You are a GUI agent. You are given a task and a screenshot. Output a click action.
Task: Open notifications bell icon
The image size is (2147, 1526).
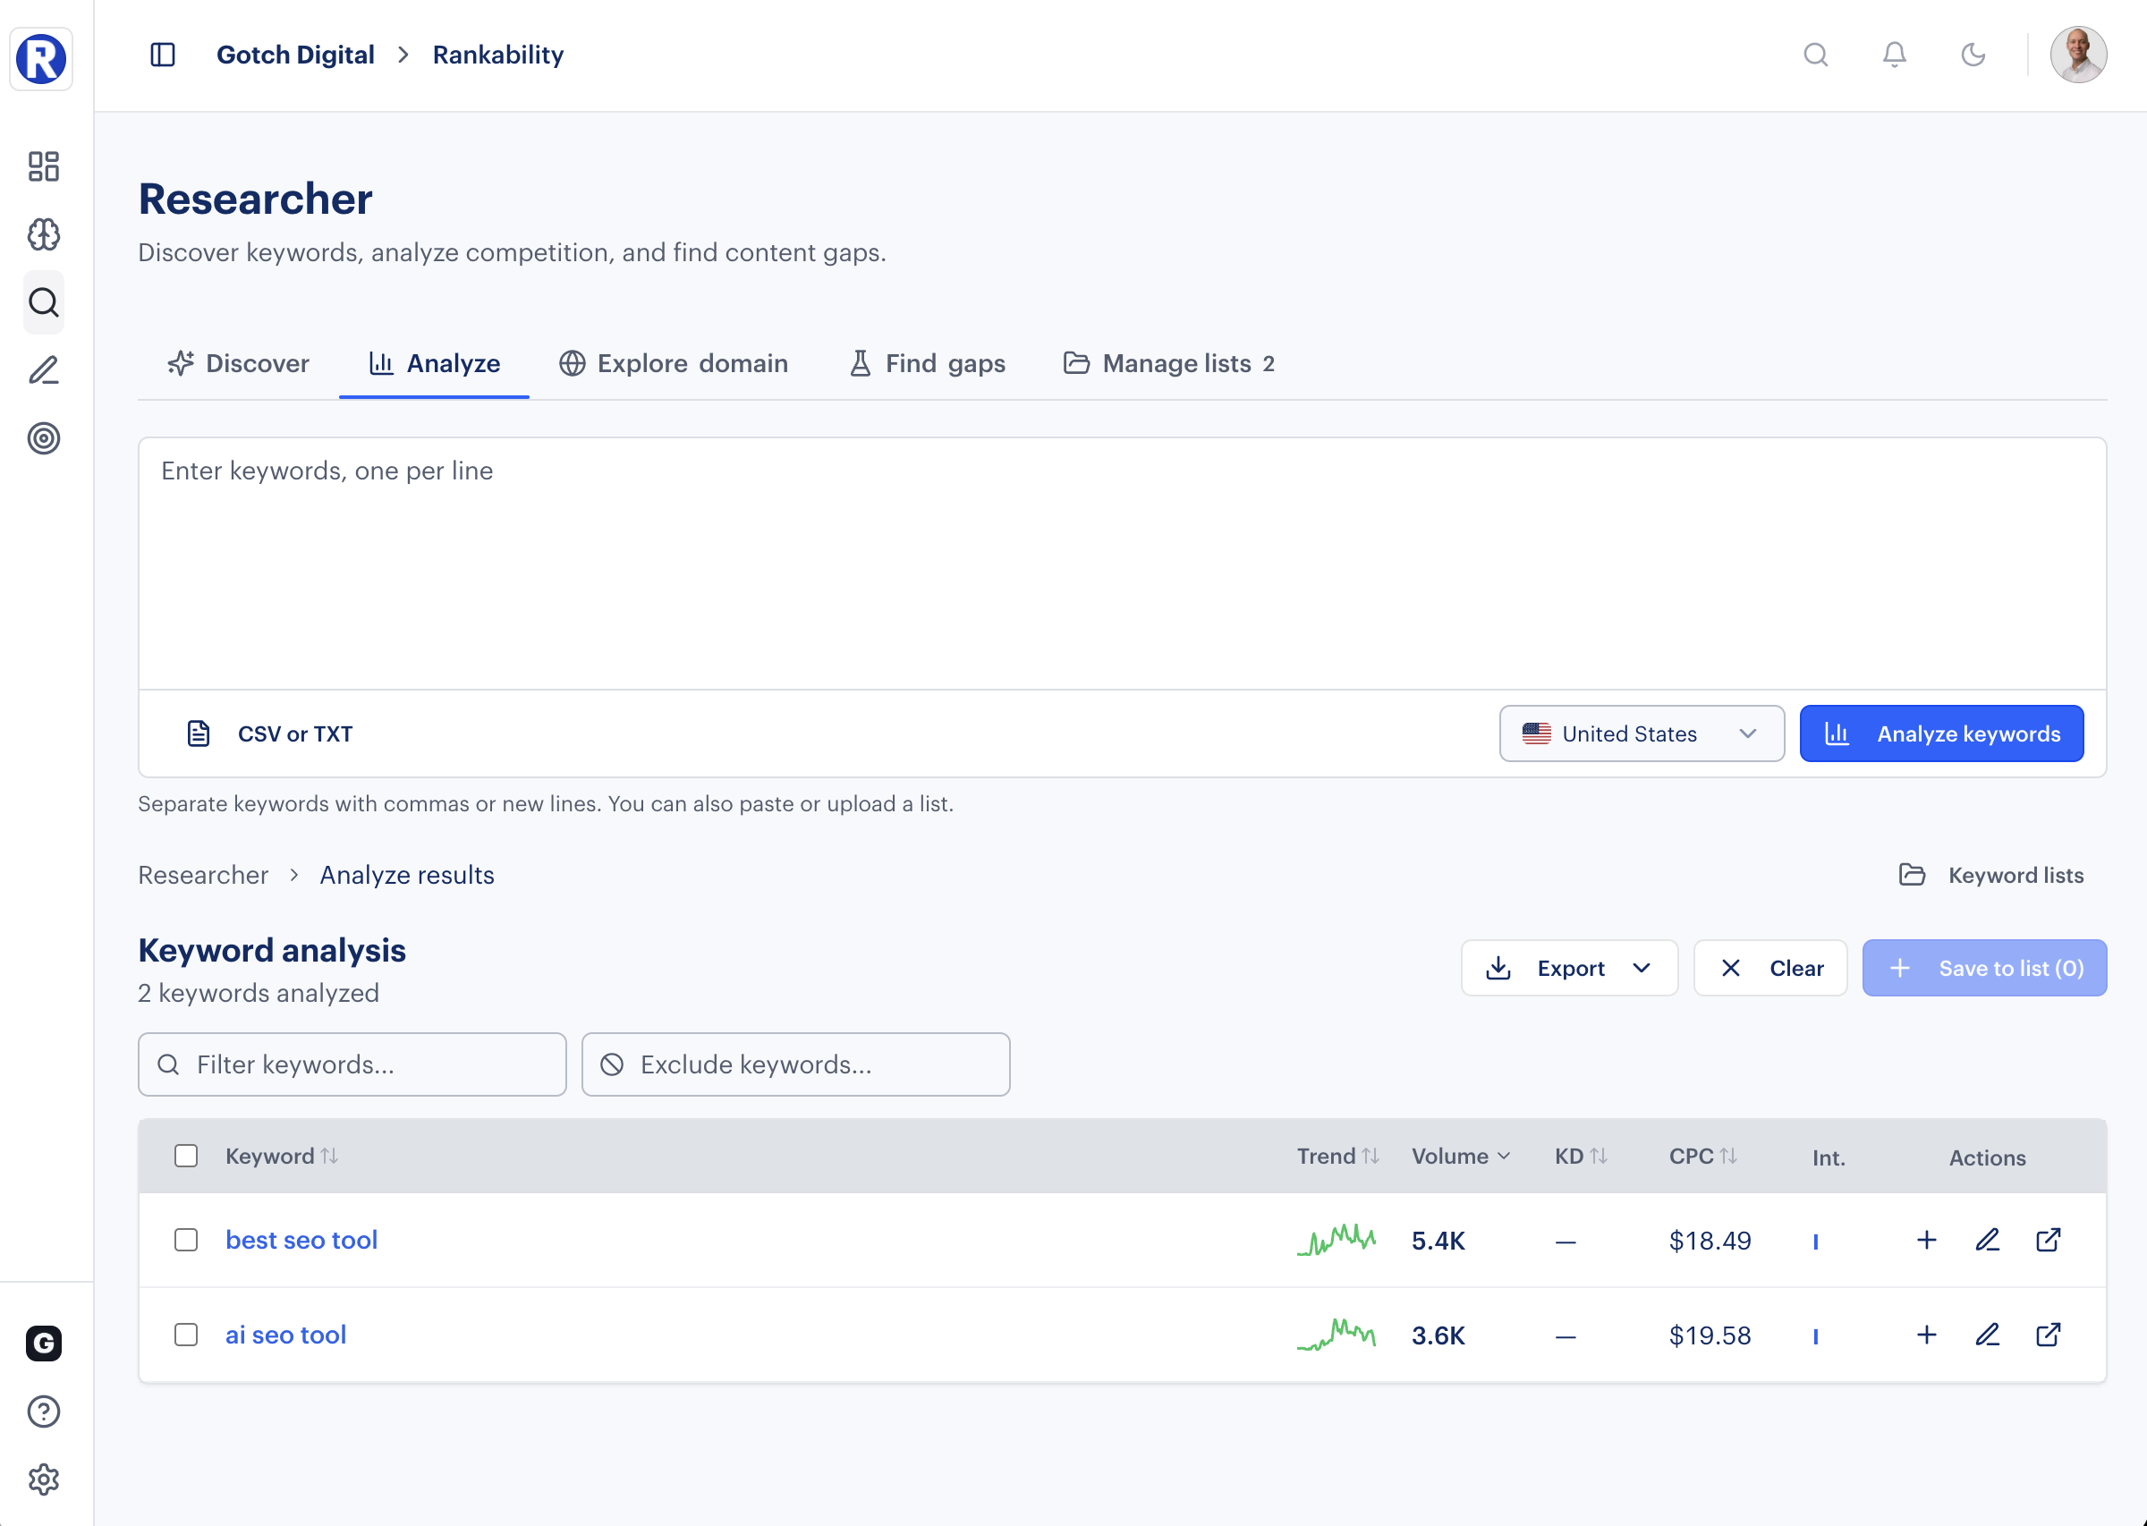(x=1894, y=55)
